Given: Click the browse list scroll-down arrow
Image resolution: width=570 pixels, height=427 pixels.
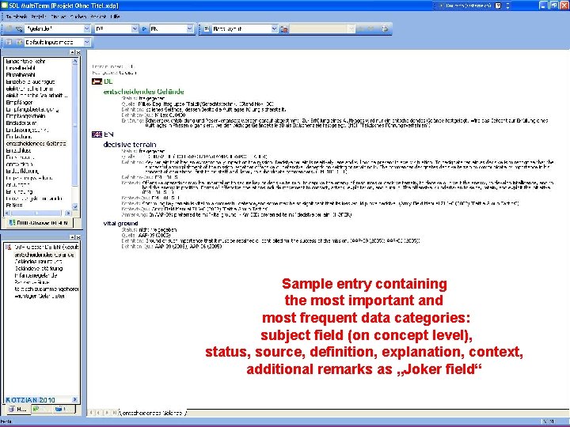Looking at the screenshot, I should (x=75, y=206).
